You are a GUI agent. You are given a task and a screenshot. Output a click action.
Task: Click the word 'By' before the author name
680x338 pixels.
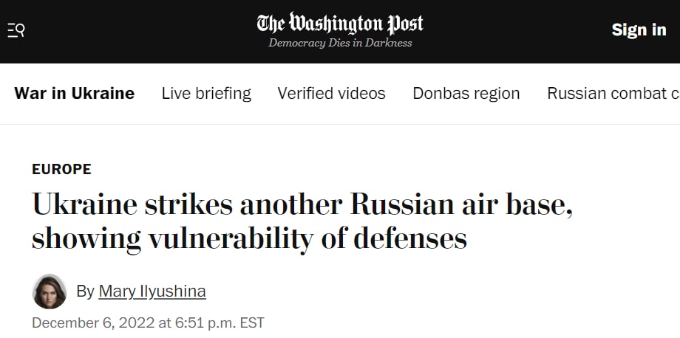(85, 292)
